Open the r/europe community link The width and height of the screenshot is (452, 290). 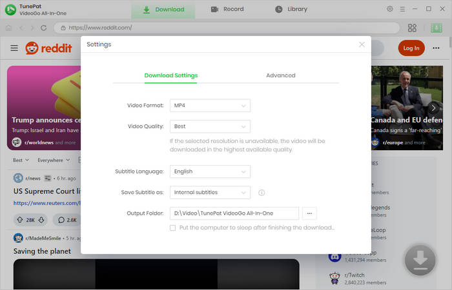(393, 142)
